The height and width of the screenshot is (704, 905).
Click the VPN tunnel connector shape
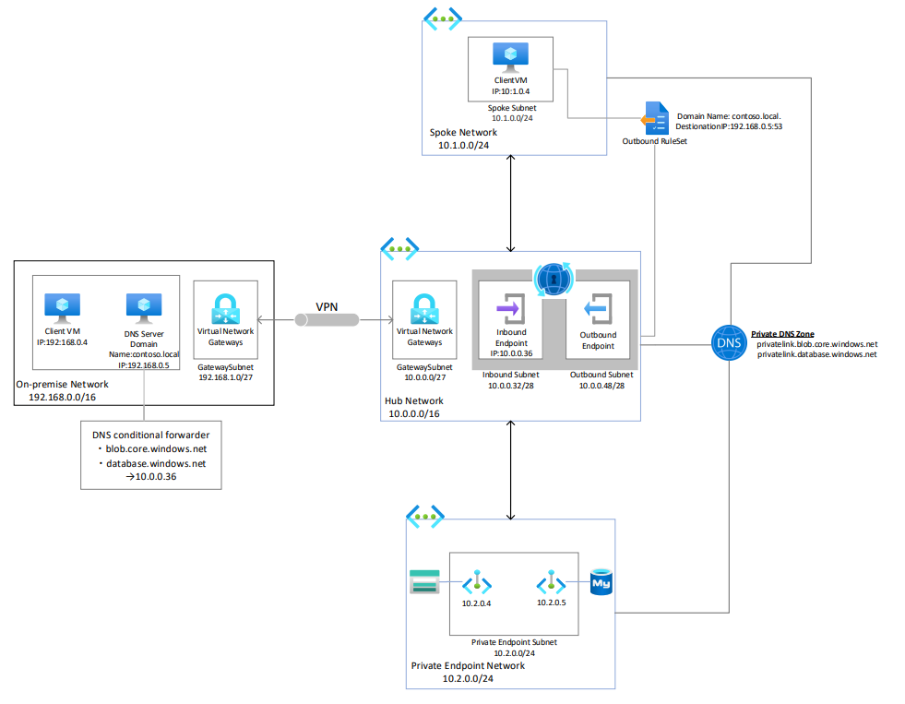tap(327, 320)
